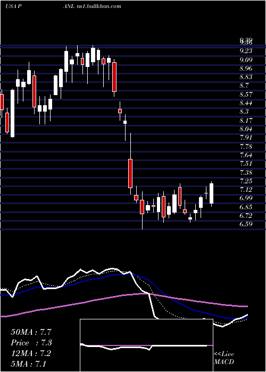Click the 'Price : 7.3' legend value

(x=31, y=343)
